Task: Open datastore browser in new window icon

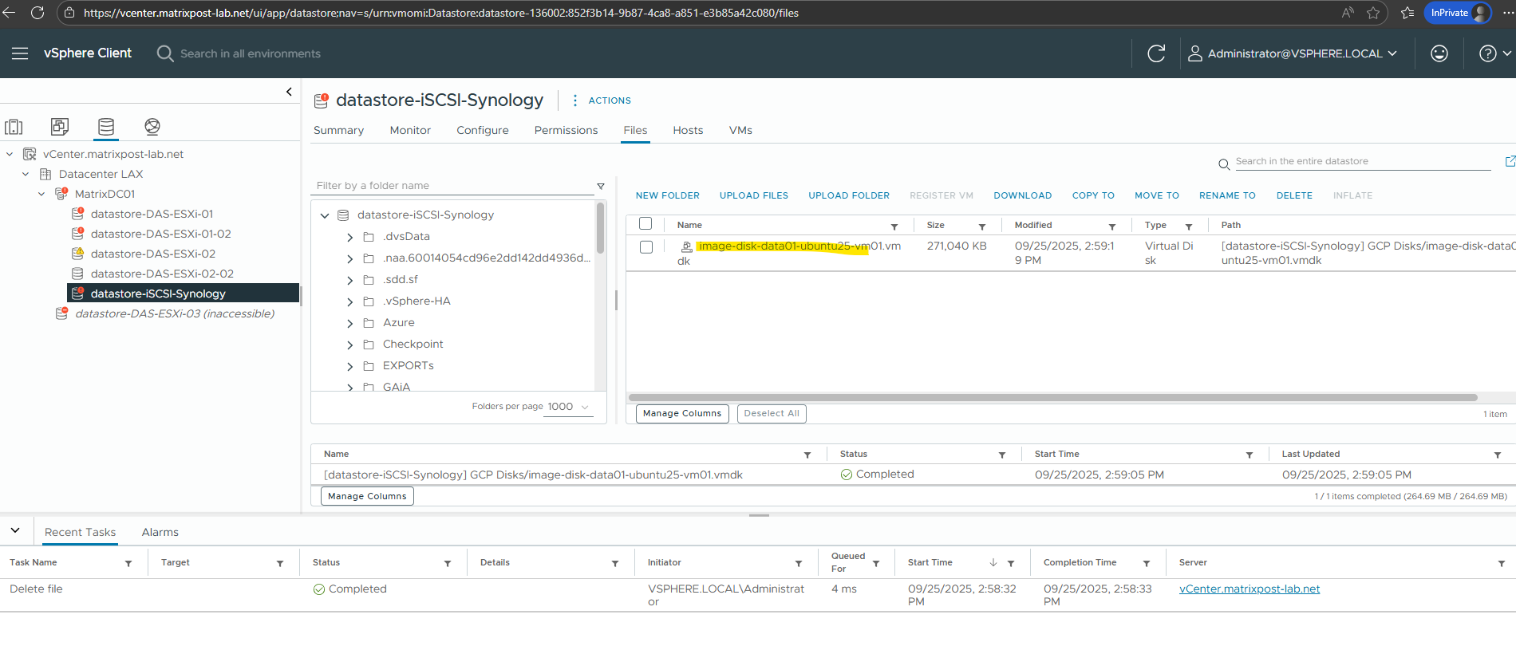Action: point(1510,161)
